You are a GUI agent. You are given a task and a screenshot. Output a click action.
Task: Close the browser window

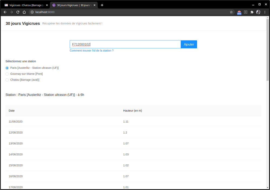(266, 5)
